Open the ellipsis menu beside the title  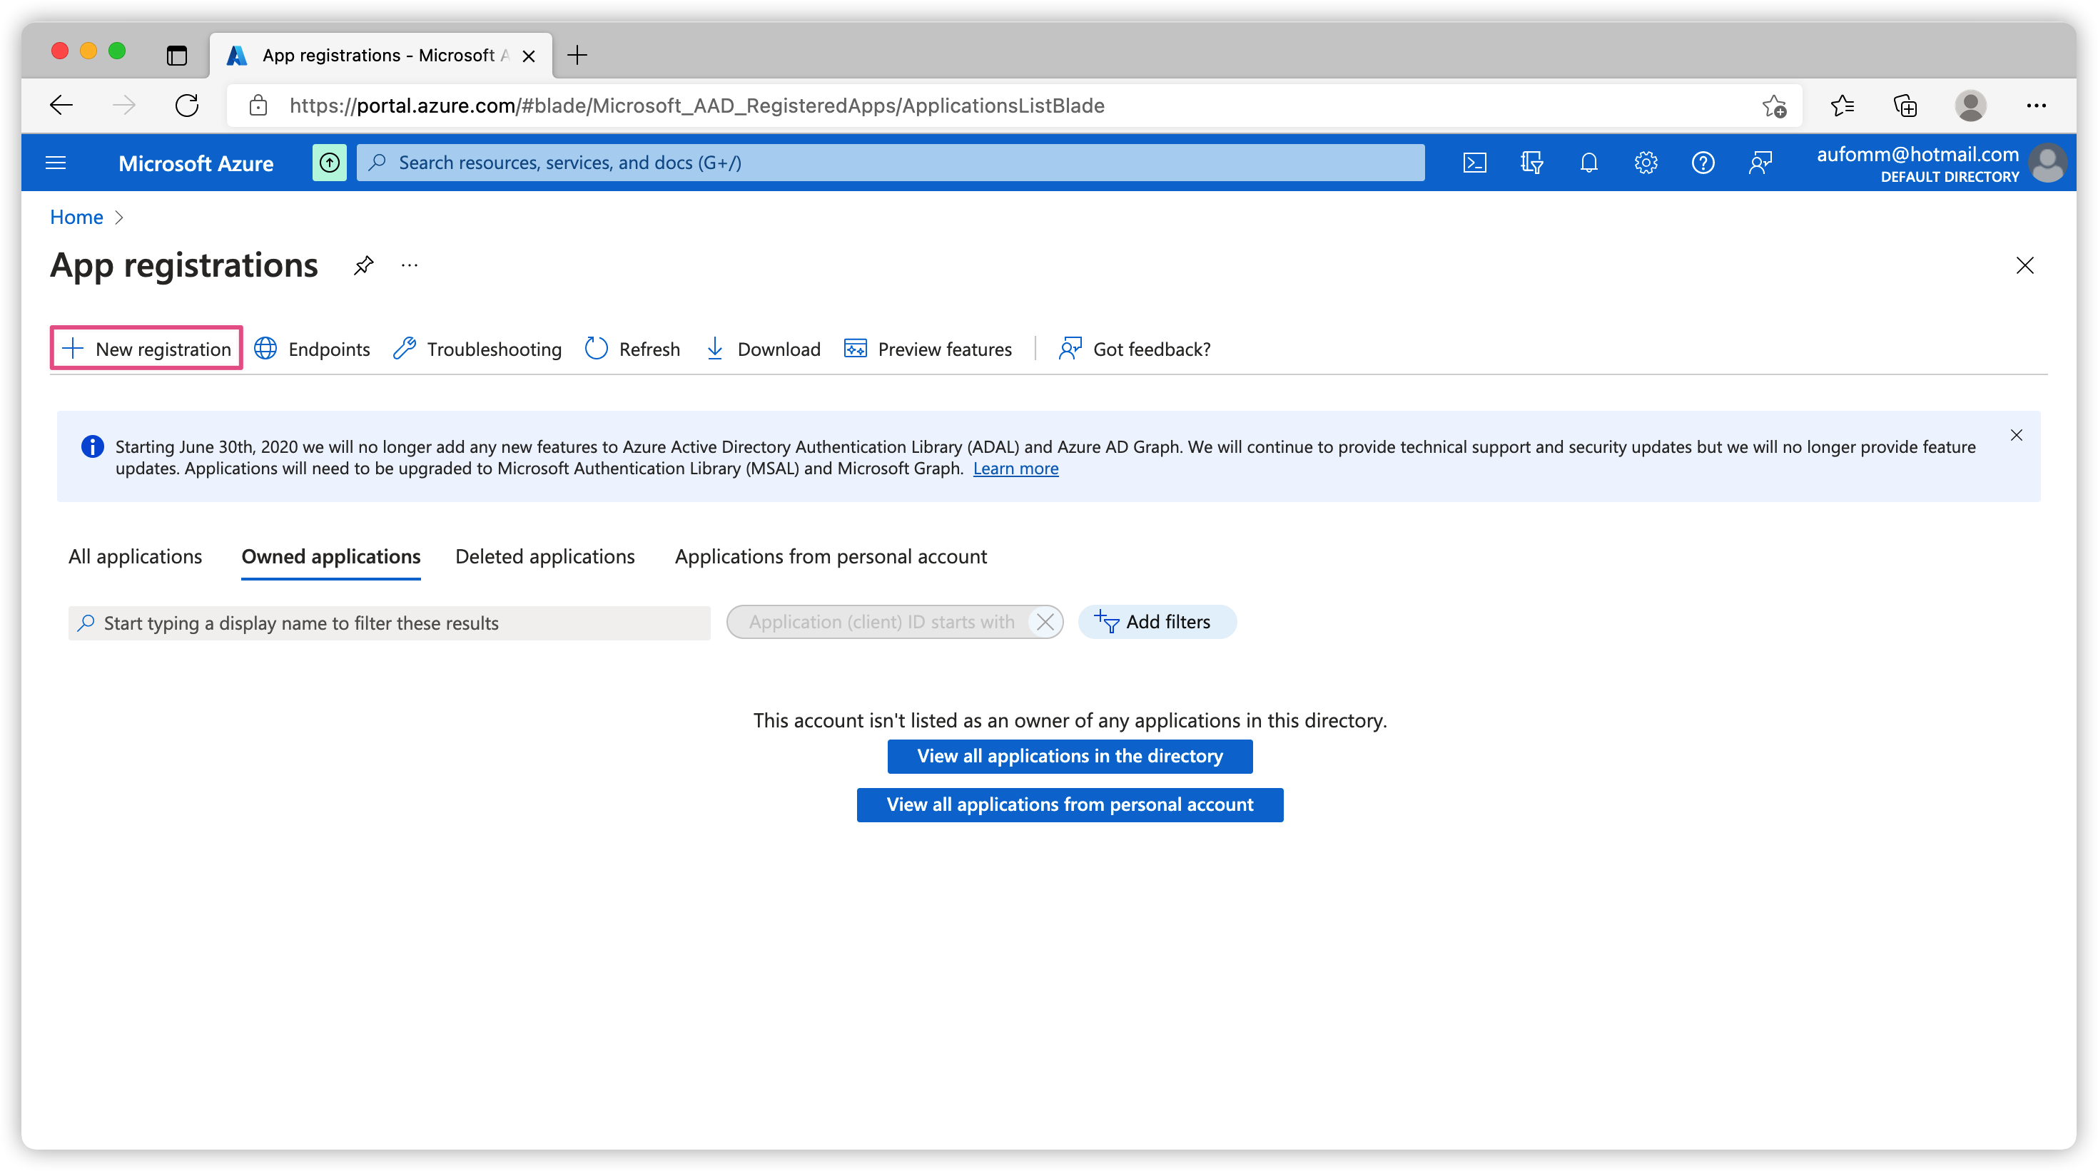pyautogui.click(x=410, y=265)
